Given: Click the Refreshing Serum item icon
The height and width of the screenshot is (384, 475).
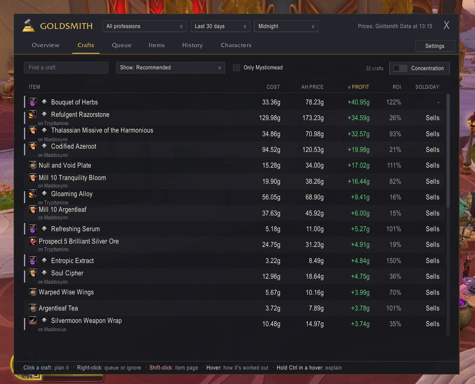Looking at the screenshot, I should [x=33, y=229].
